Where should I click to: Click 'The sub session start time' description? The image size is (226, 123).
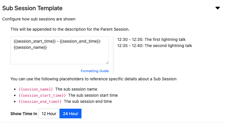pyautogui.click(x=93, y=95)
